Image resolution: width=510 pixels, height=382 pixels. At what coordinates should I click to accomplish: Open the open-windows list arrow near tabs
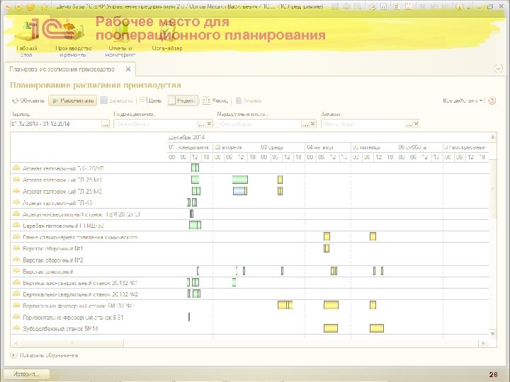pos(498,69)
